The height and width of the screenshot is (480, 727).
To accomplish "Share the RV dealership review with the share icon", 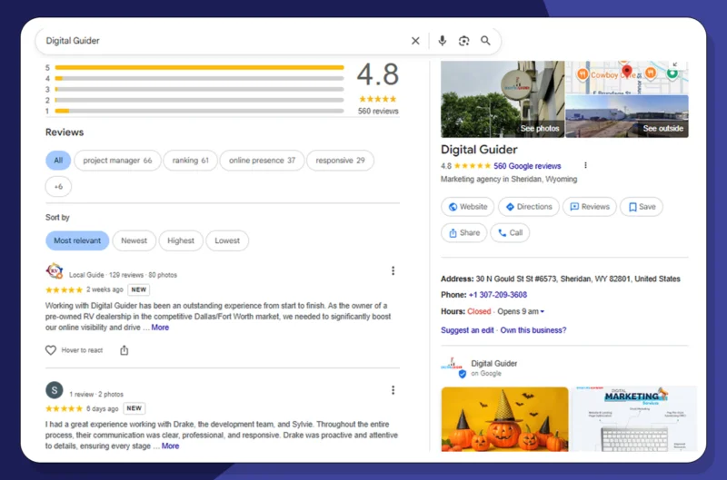I will pyautogui.click(x=124, y=350).
